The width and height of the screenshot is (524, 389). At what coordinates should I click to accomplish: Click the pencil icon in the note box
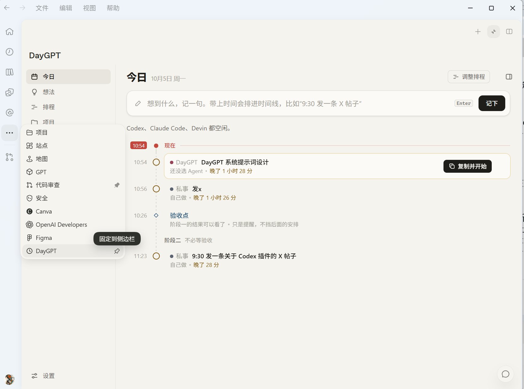138,104
